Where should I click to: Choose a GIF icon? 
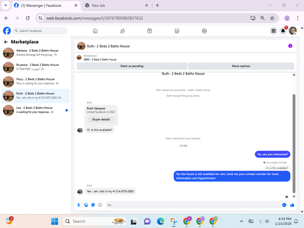[100, 205]
